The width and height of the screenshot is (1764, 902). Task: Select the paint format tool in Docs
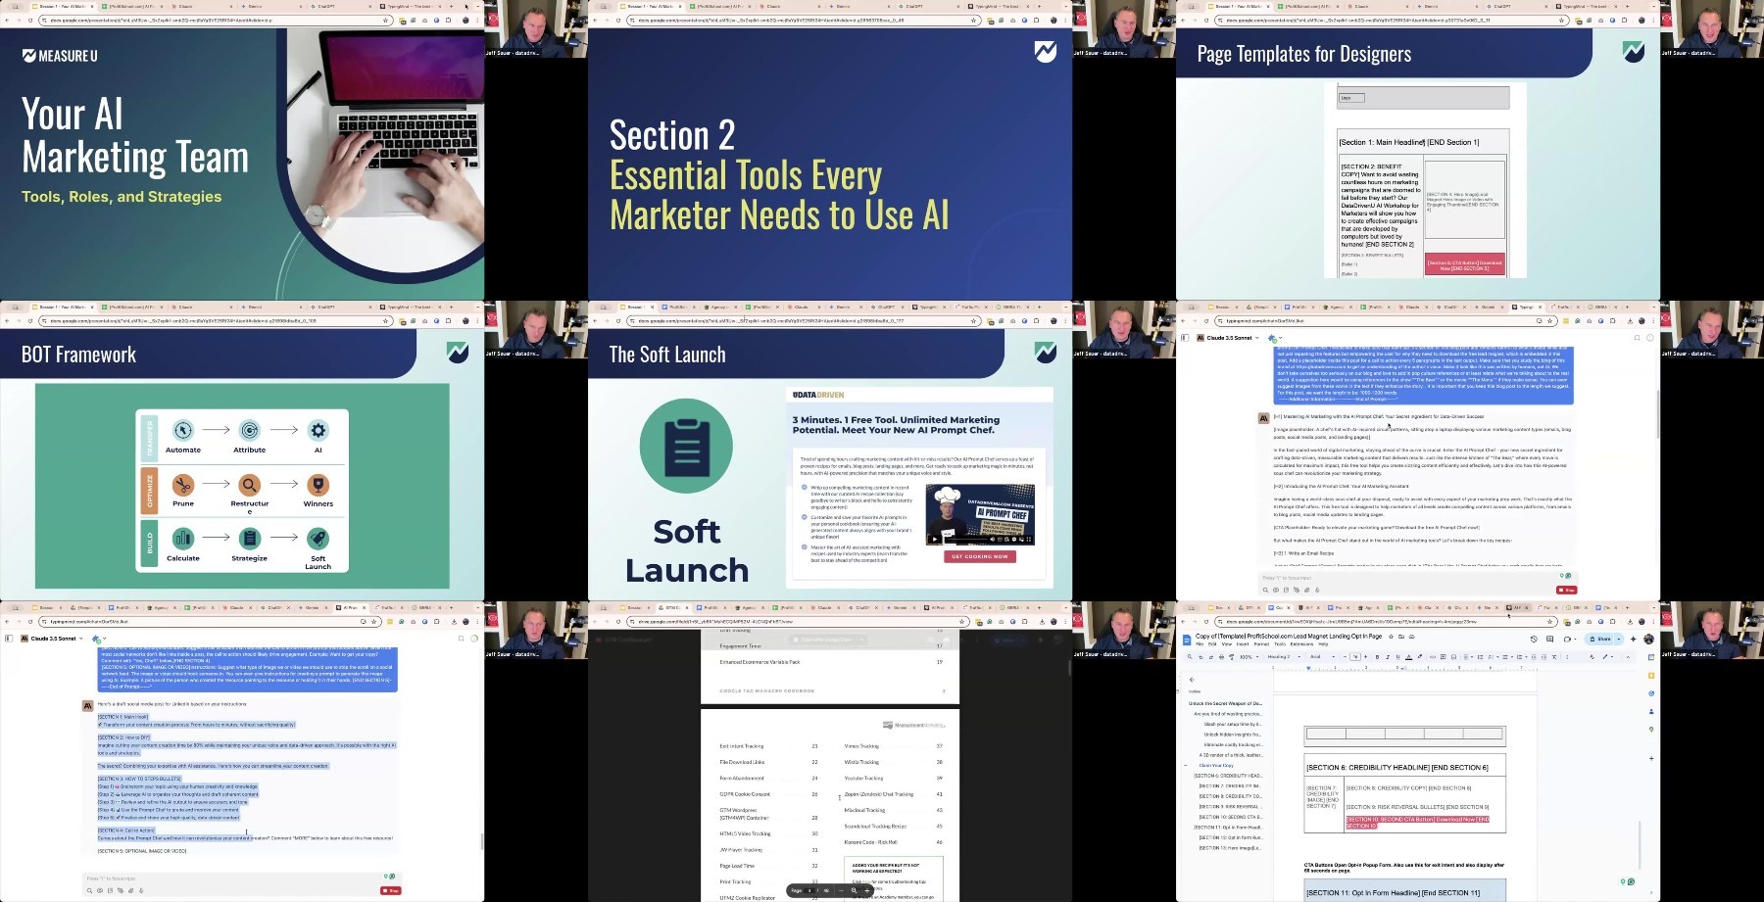[x=1232, y=656]
